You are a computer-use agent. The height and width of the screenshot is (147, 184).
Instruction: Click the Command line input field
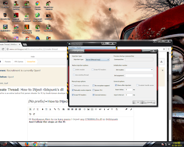[139, 59]
